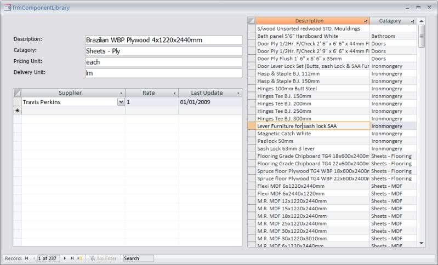The height and width of the screenshot is (265, 438).
Task: Click the Delivery Unit field showing lm
Action: 163,73
